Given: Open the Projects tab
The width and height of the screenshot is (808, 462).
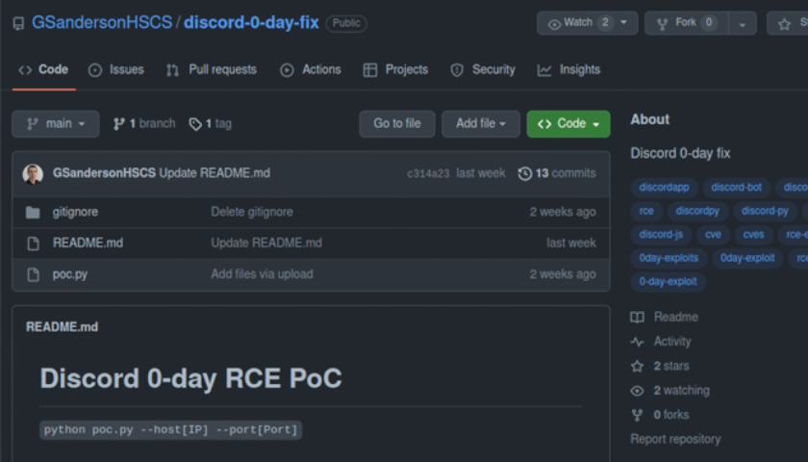Looking at the screenshot, I should click(x=395, y=69).
